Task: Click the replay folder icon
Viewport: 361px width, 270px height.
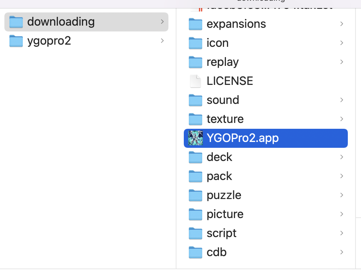Action: [x=196, y=62]
